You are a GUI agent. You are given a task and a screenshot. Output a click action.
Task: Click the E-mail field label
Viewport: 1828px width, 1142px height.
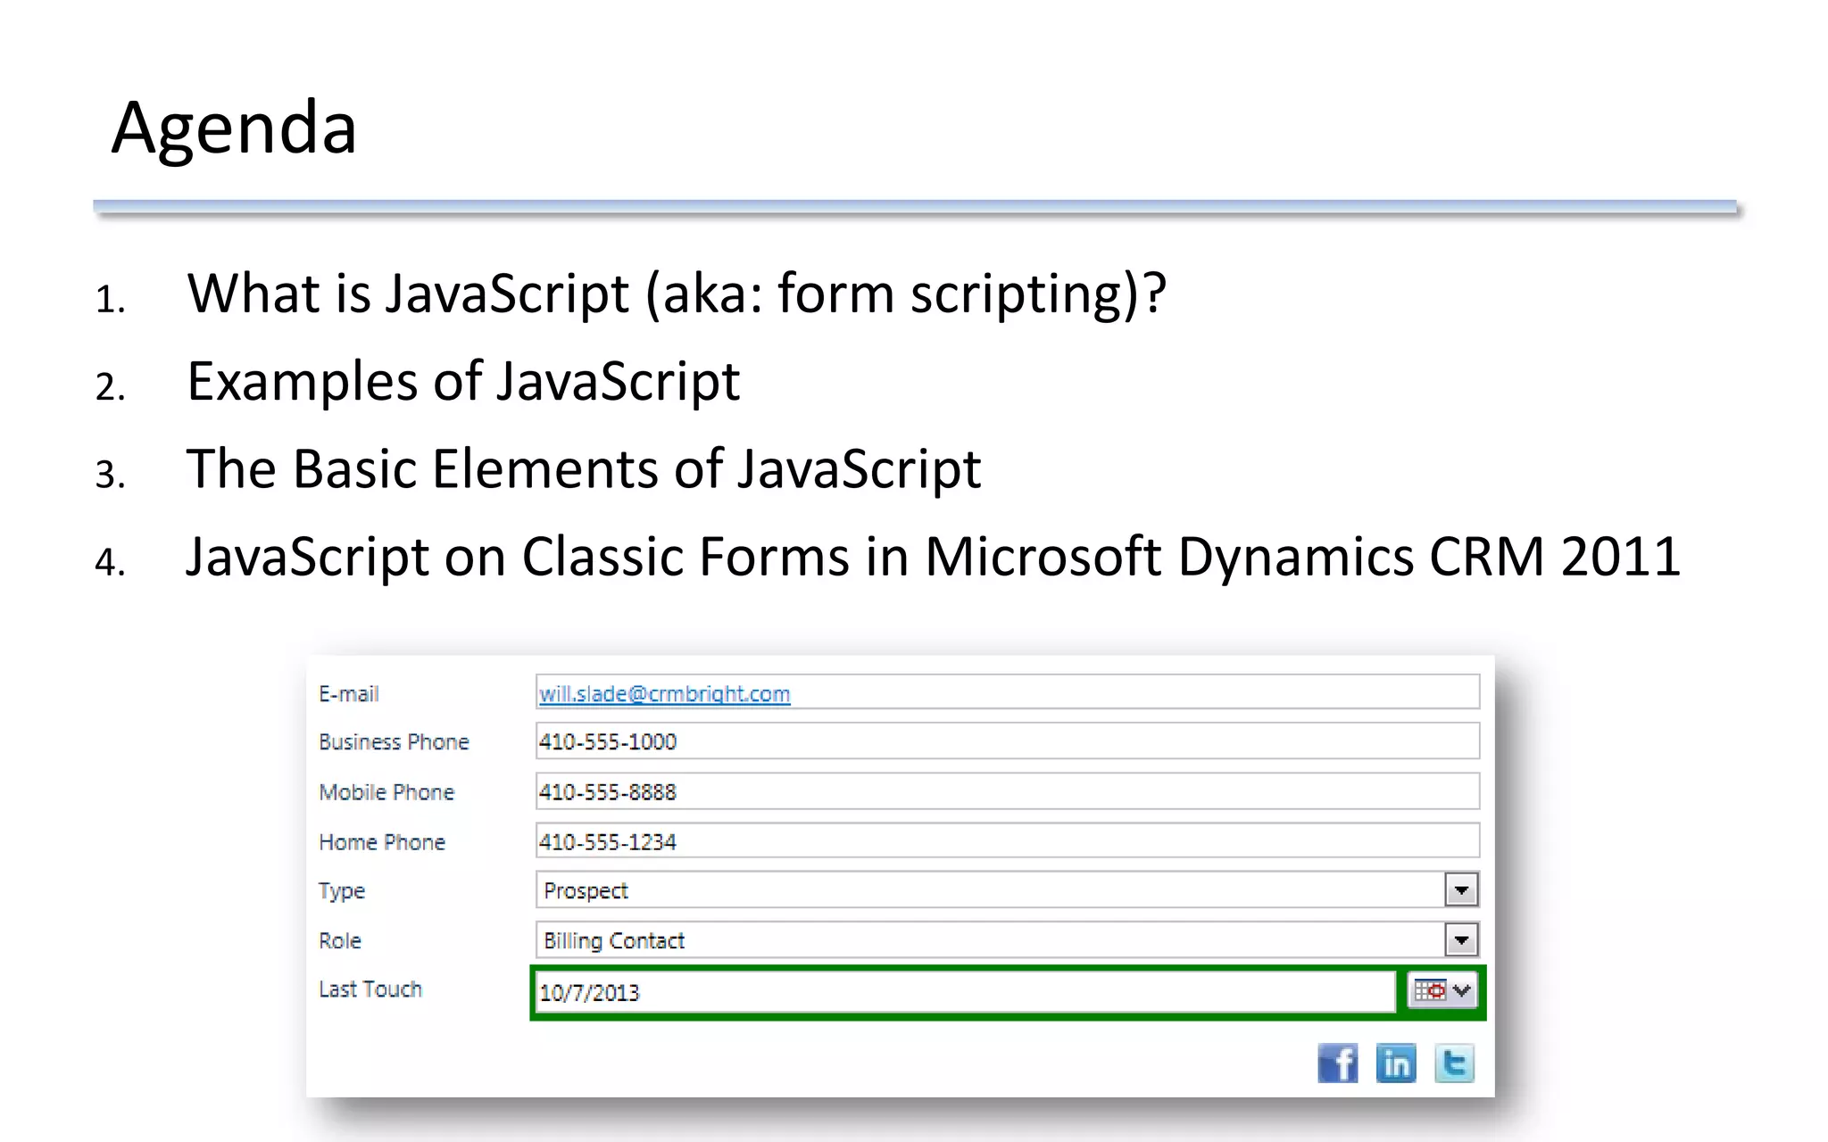coord(348,694)
